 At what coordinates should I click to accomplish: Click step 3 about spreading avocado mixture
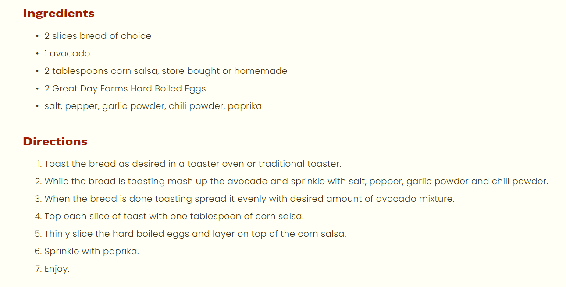pos(249,199)
